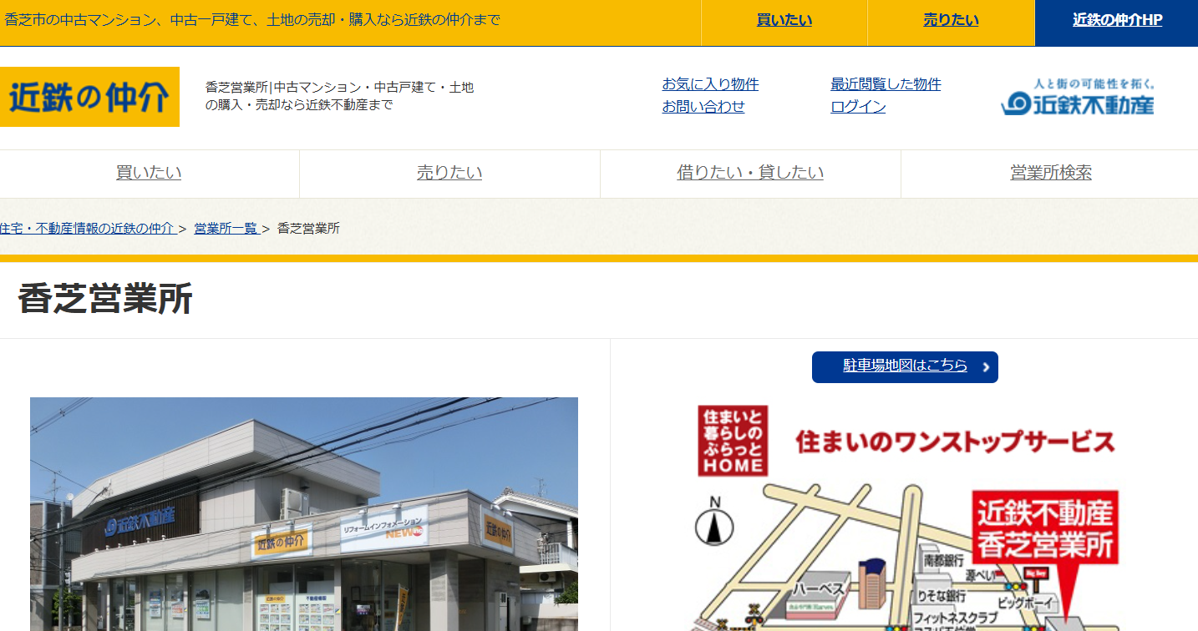Select 買いたい in the main navigation
Screen dimensions: 1198x631
tap(149, 173)
